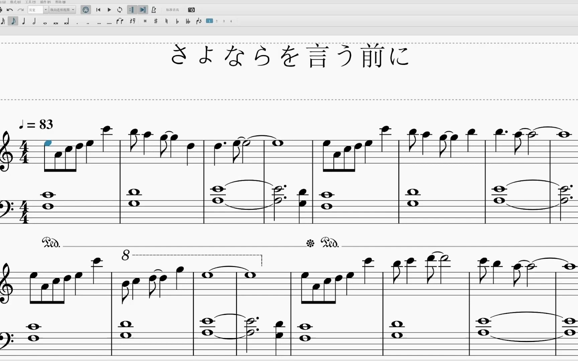Apply flat accidental

(x=177, y=21)
